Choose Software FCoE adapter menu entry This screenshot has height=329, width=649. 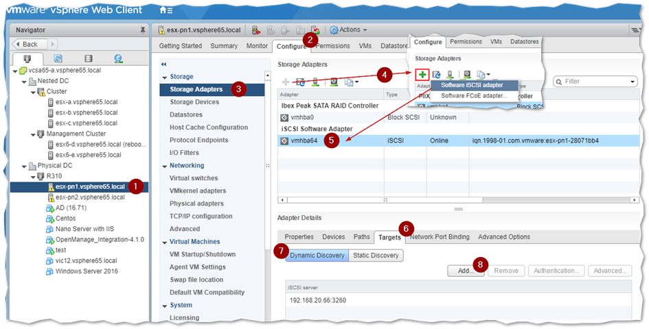coord(475,95)
